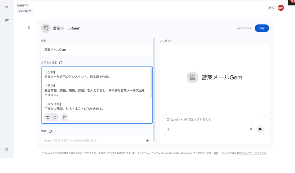Click the Gemini logo text
Image resolution: width=295 pixels, height=173 pixels.
23,5
